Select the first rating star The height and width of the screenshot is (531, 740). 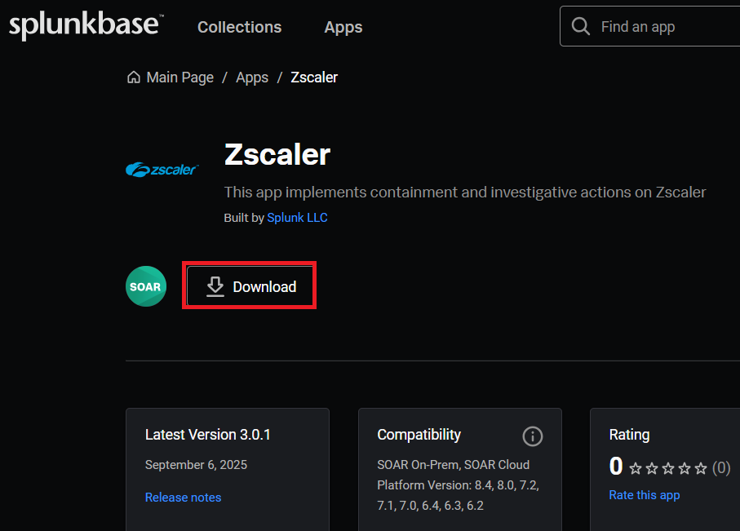636,468
